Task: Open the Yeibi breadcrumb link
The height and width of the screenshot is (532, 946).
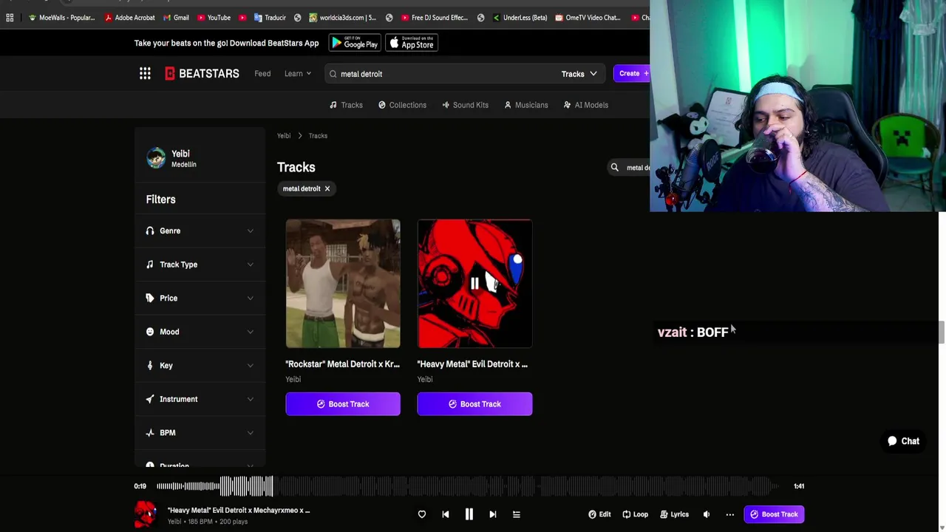Action: [x=284, y=136]
